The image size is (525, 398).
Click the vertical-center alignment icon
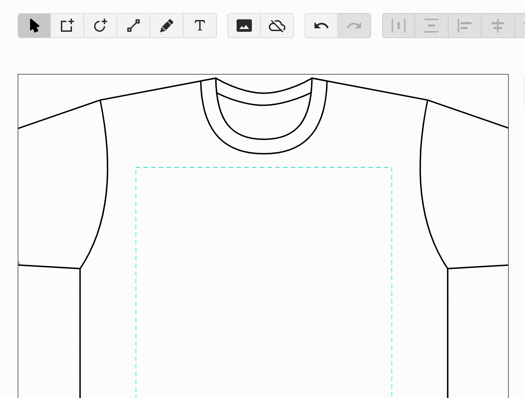coord(498,26)
